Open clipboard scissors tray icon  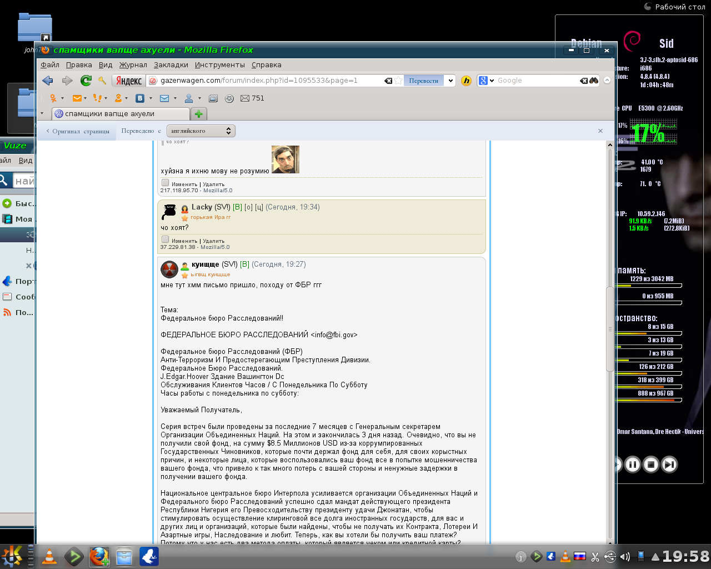pyautogui.click(x=595, y=556)
